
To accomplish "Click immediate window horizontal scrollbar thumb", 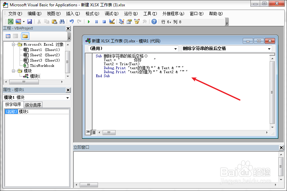I will [89, 185].
